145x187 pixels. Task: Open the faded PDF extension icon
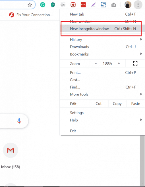[x=63, y=5]
